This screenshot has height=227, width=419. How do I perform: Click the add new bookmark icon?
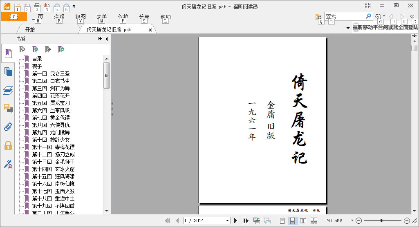coord(35,49)
